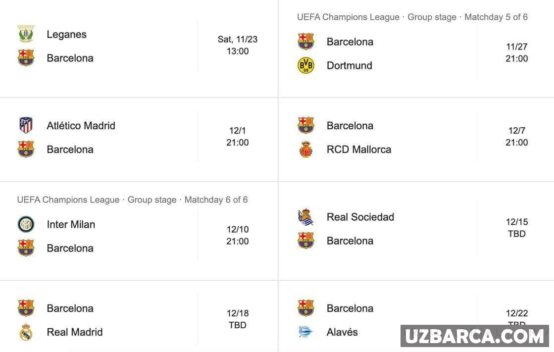The height and width of the screenshot is (352, 554).
Task: Open the Alavés team name
Action: [342, 332]
